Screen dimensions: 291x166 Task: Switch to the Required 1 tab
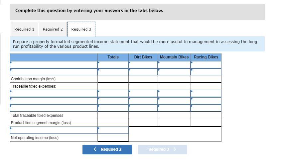click(x=24, y=29)
